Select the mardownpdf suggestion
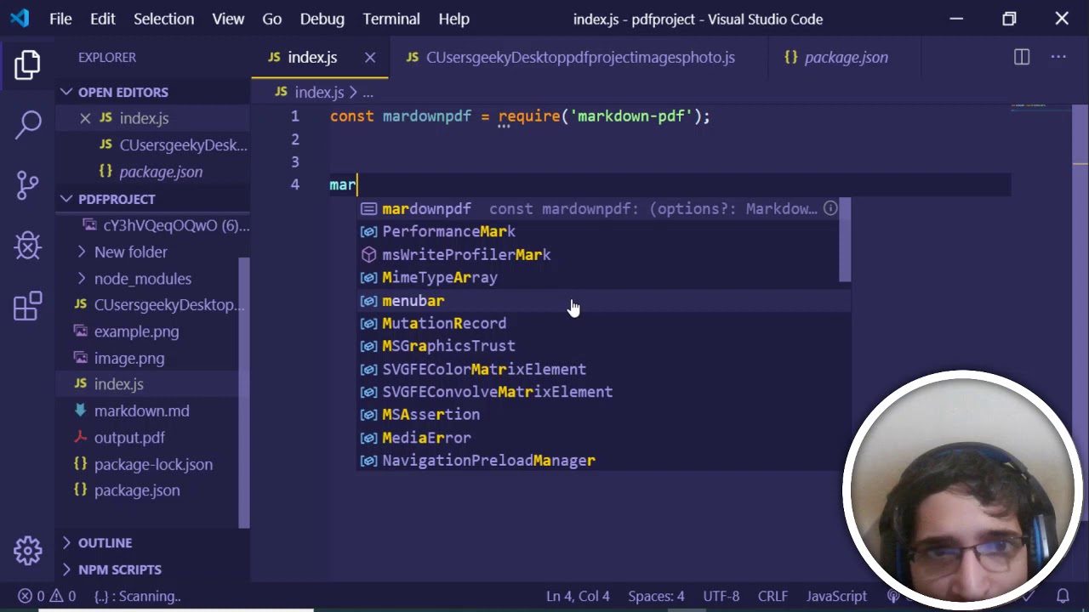Viewport: 1089px width, 612px height. tap(426, 208)
